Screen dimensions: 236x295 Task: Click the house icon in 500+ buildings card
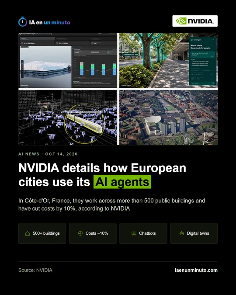coord(28,233)
